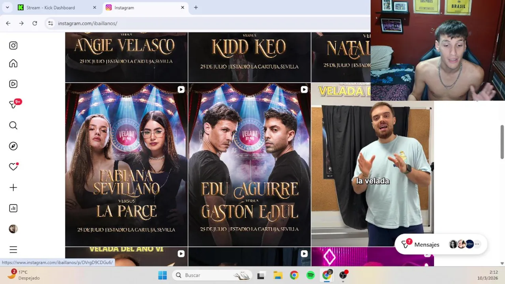Click the Mensajes messenger icon with badge
This screenshot has width=505, height=284.
(406, 244)
